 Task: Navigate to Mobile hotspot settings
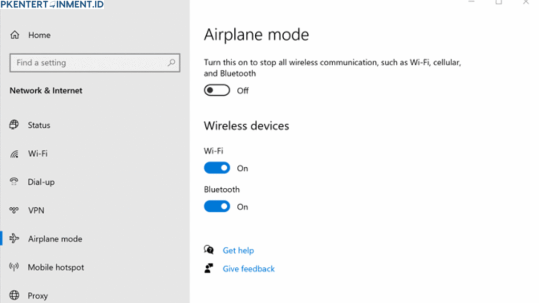point(55,267)
